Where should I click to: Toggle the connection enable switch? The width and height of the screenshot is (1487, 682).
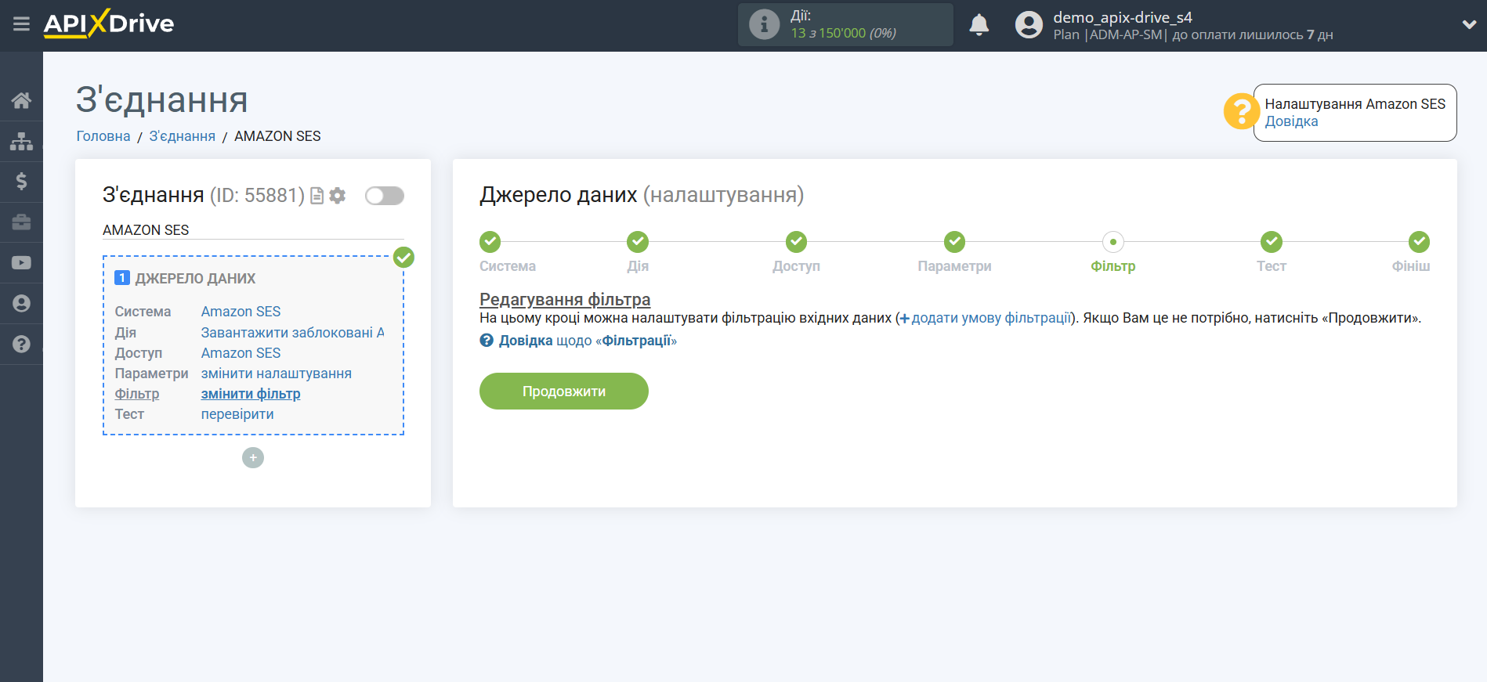(384, 196)
